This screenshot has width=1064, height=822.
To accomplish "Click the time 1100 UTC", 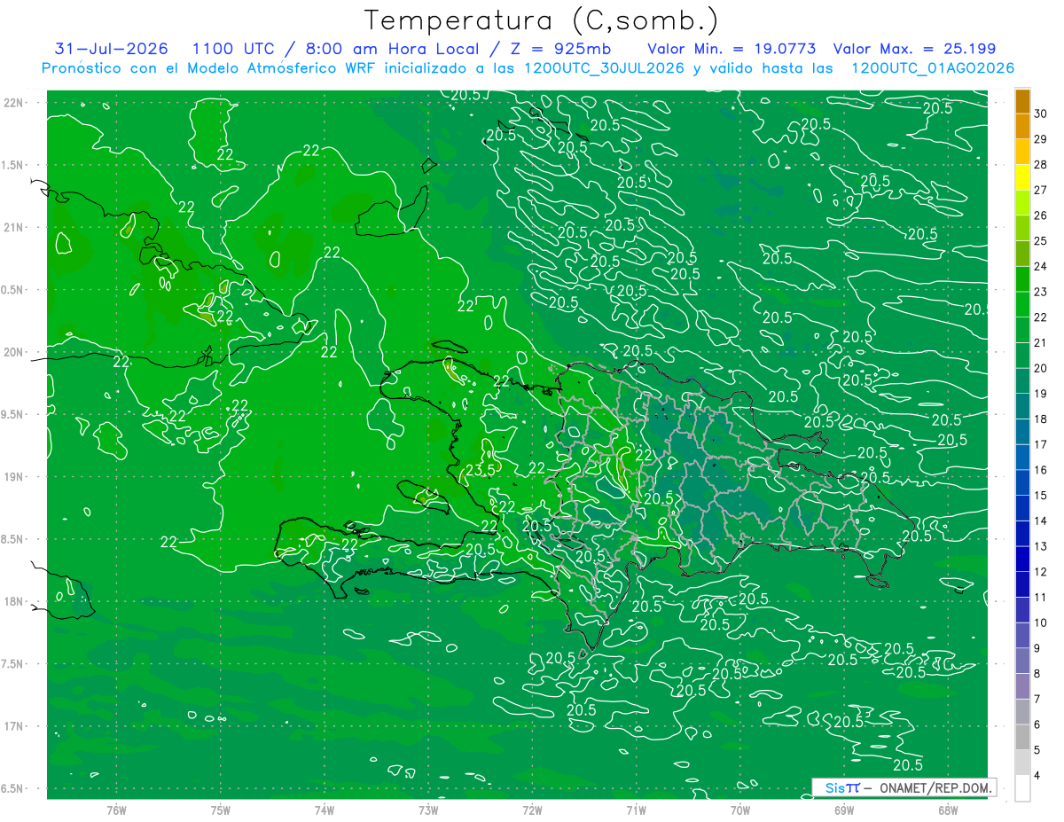I will point(233,49).
